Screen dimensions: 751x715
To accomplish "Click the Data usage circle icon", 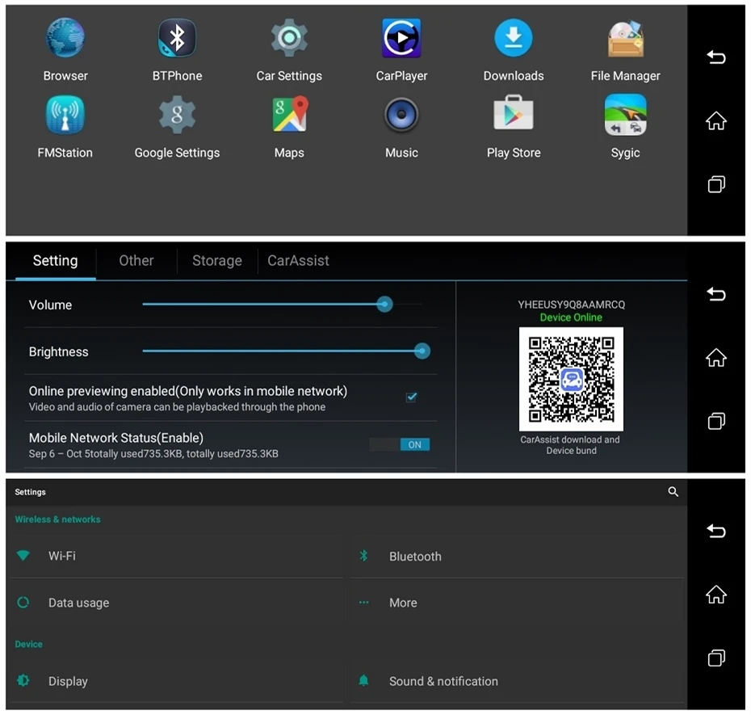I will pos(23,603).
